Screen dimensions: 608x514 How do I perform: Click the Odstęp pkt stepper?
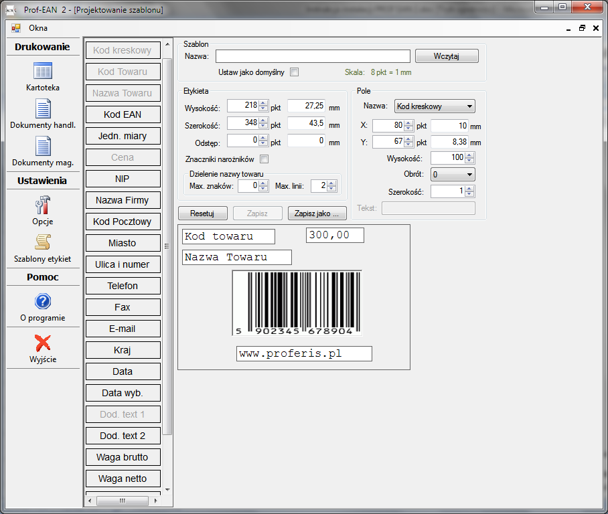point(264,141)
